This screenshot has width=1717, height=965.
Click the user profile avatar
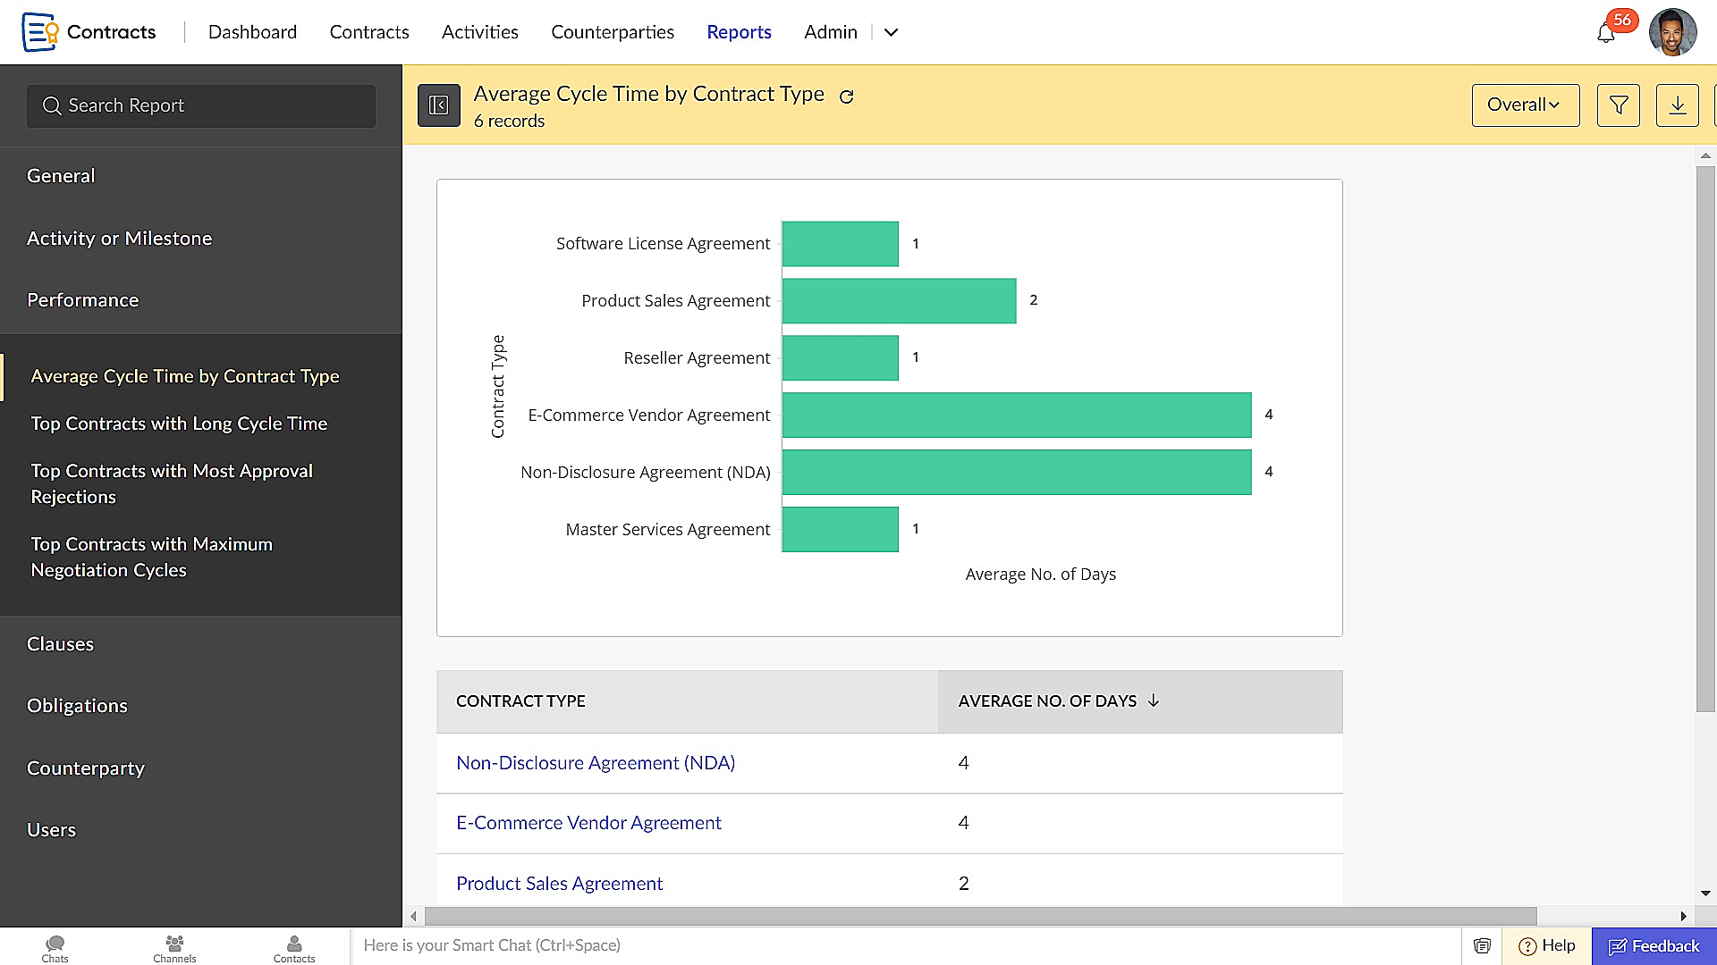1672,33
